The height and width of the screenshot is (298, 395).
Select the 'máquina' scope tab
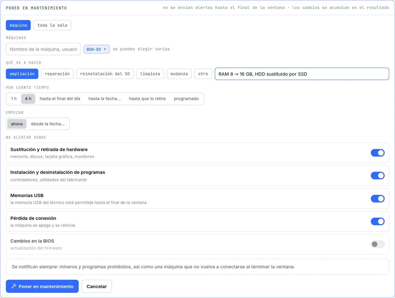coord(18,25)
